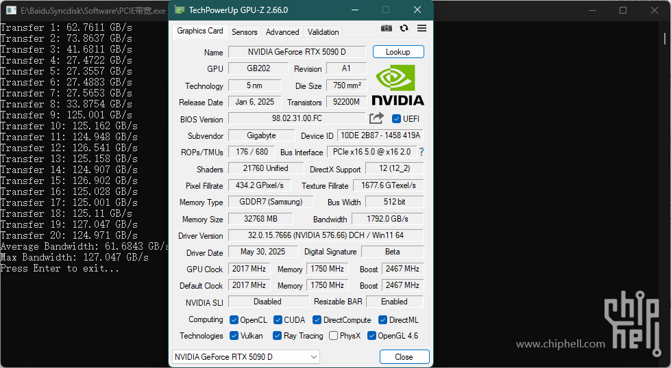Toggle the OpenGL 4.6 checkbox
This screenshot has height=368, width=671.
tap(371, 336)
